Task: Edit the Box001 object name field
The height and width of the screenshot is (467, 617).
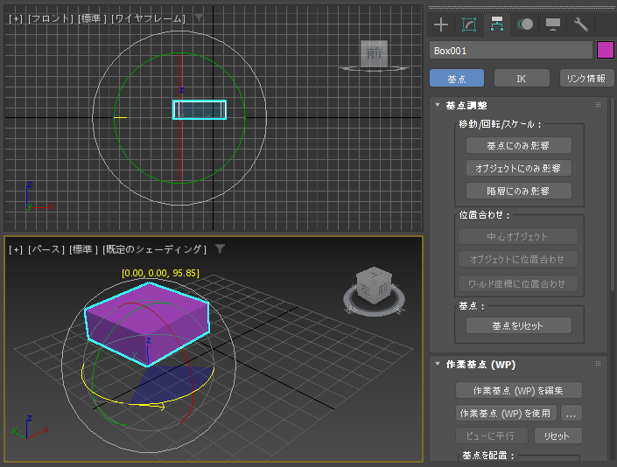Action: [511, 51]
